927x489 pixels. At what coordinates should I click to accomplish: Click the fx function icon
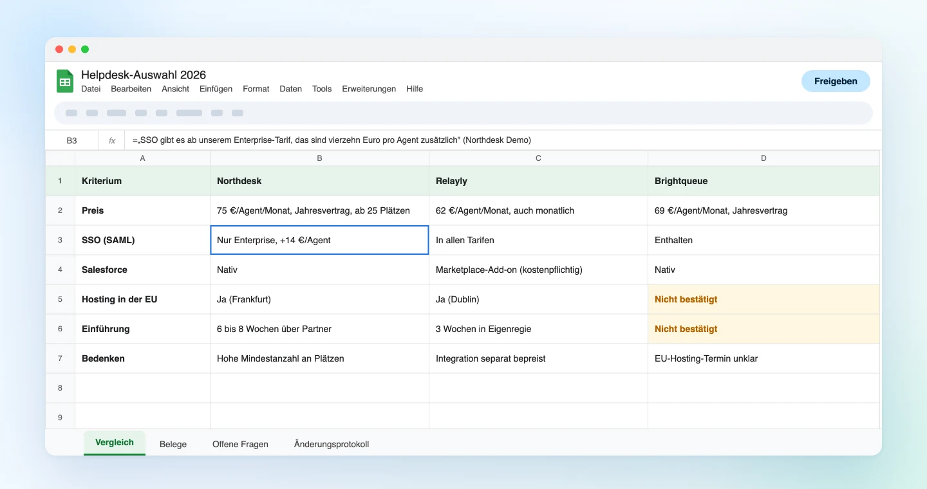pos(112,140)
